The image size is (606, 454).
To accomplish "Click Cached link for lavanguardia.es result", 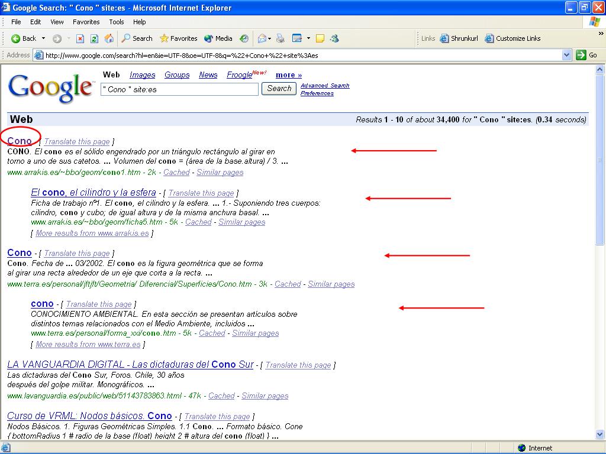I will tap(221, 396).
